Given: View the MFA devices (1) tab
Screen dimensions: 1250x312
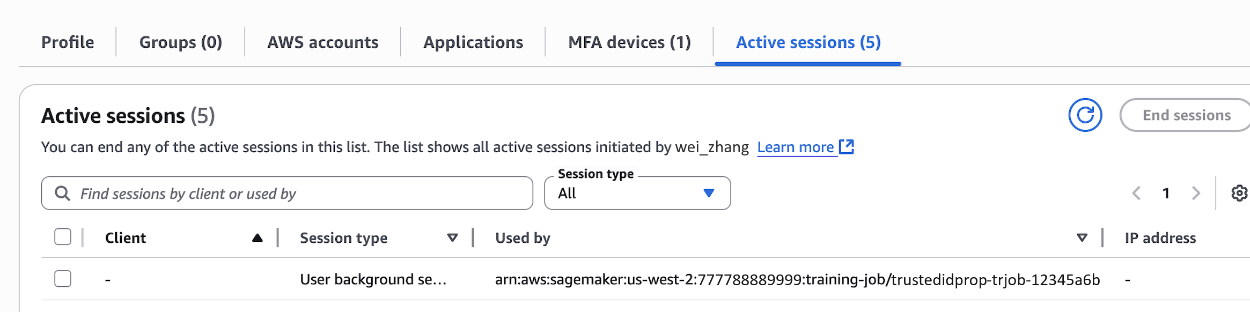Looking at the screenshot, I should point(629,42).
